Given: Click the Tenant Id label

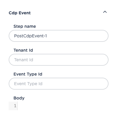Looking at the screenshot, I should 23,50.
